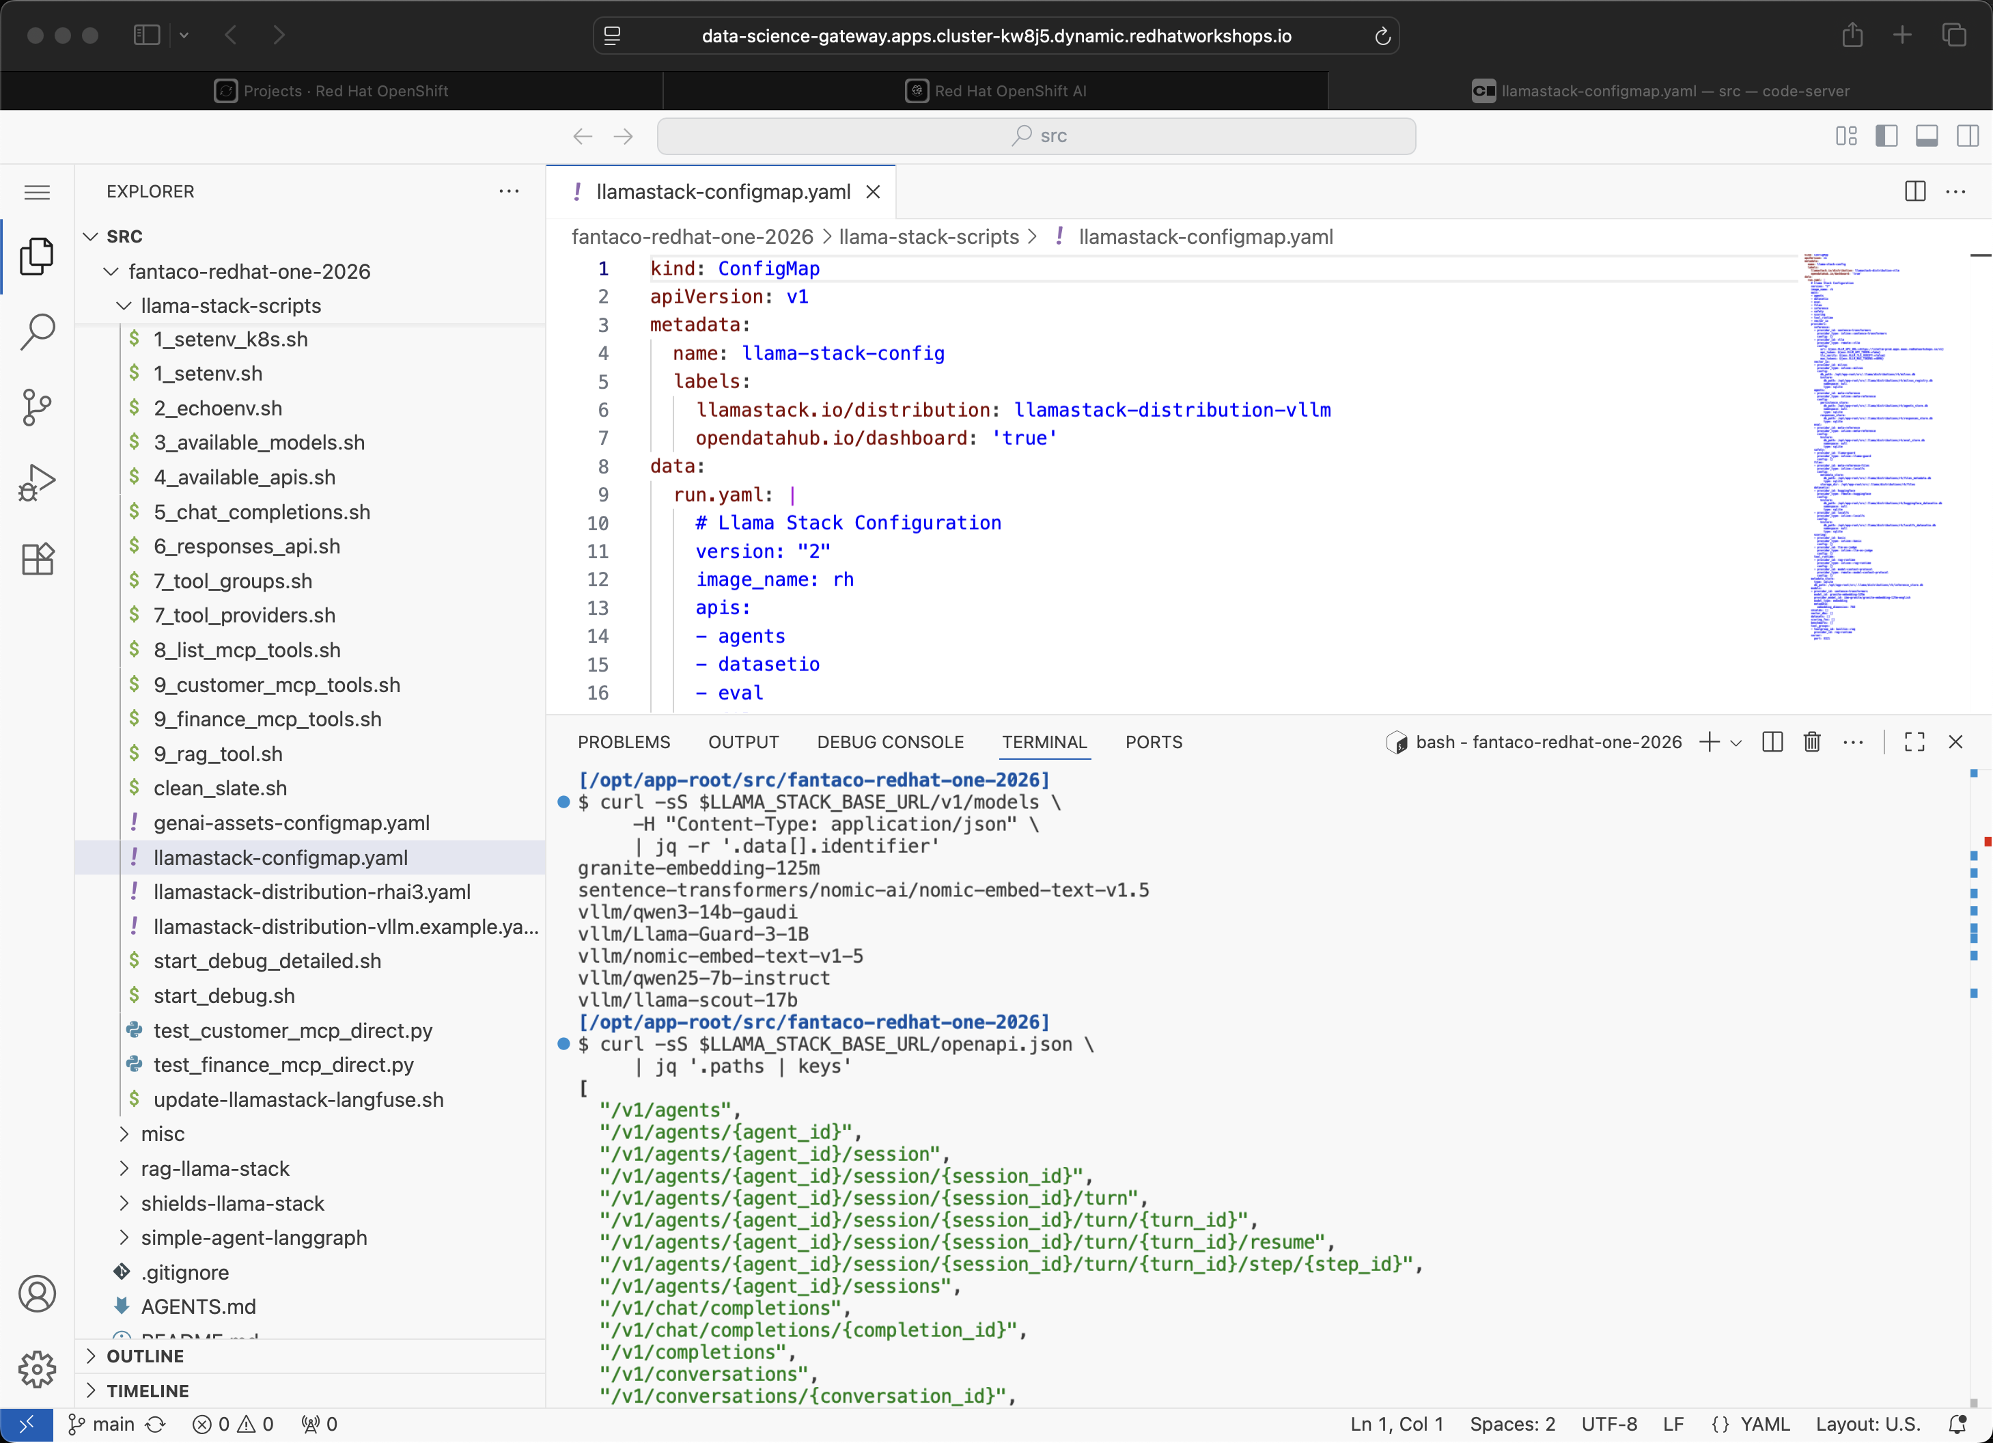Expand the misc folder
Viewport: 1993px width, 1443px height.
tap(163, 1133)
